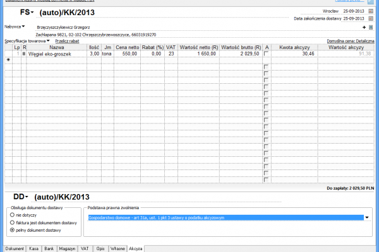Expand the DD document type dropdown

pyautogui.click(x=28, y=196)
